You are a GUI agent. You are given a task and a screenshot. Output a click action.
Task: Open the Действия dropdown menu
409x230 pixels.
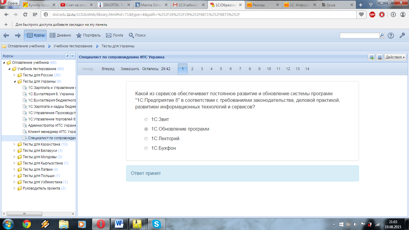pyautogui.click(x=395, y=57)
